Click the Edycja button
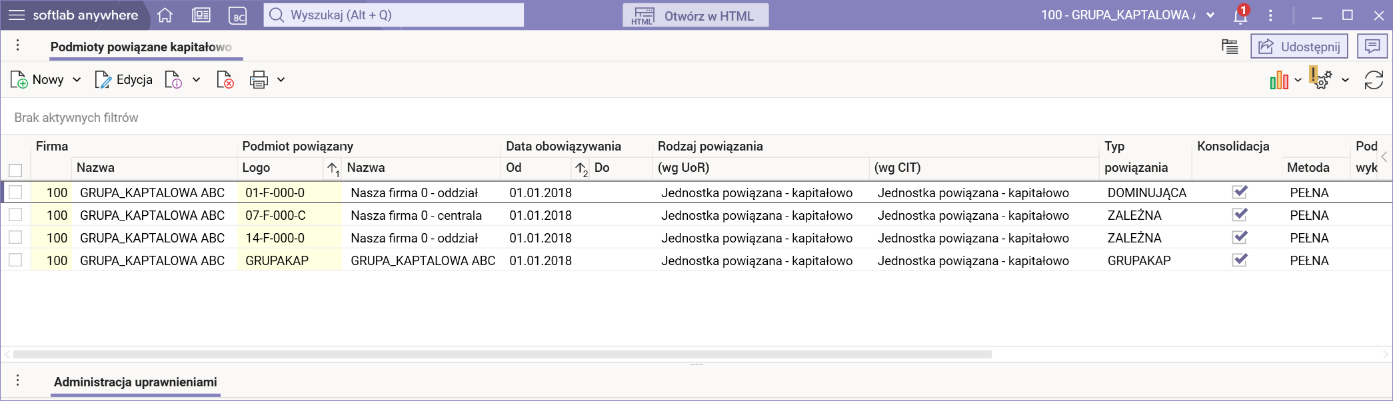 point(124,80)
